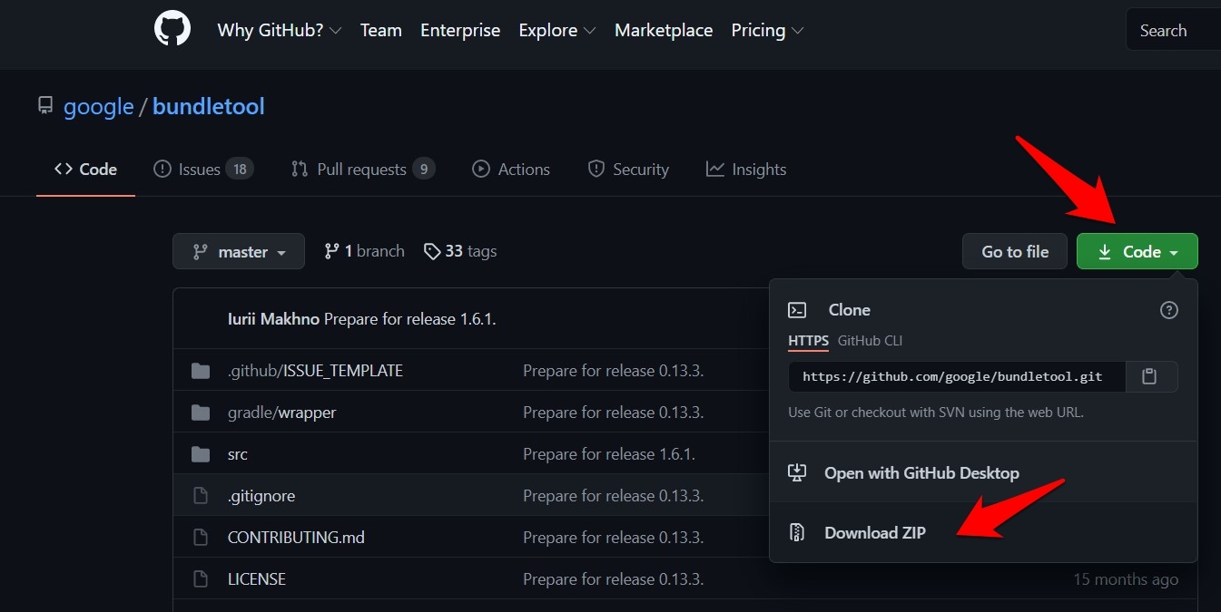Click the Search input field

1173,31
